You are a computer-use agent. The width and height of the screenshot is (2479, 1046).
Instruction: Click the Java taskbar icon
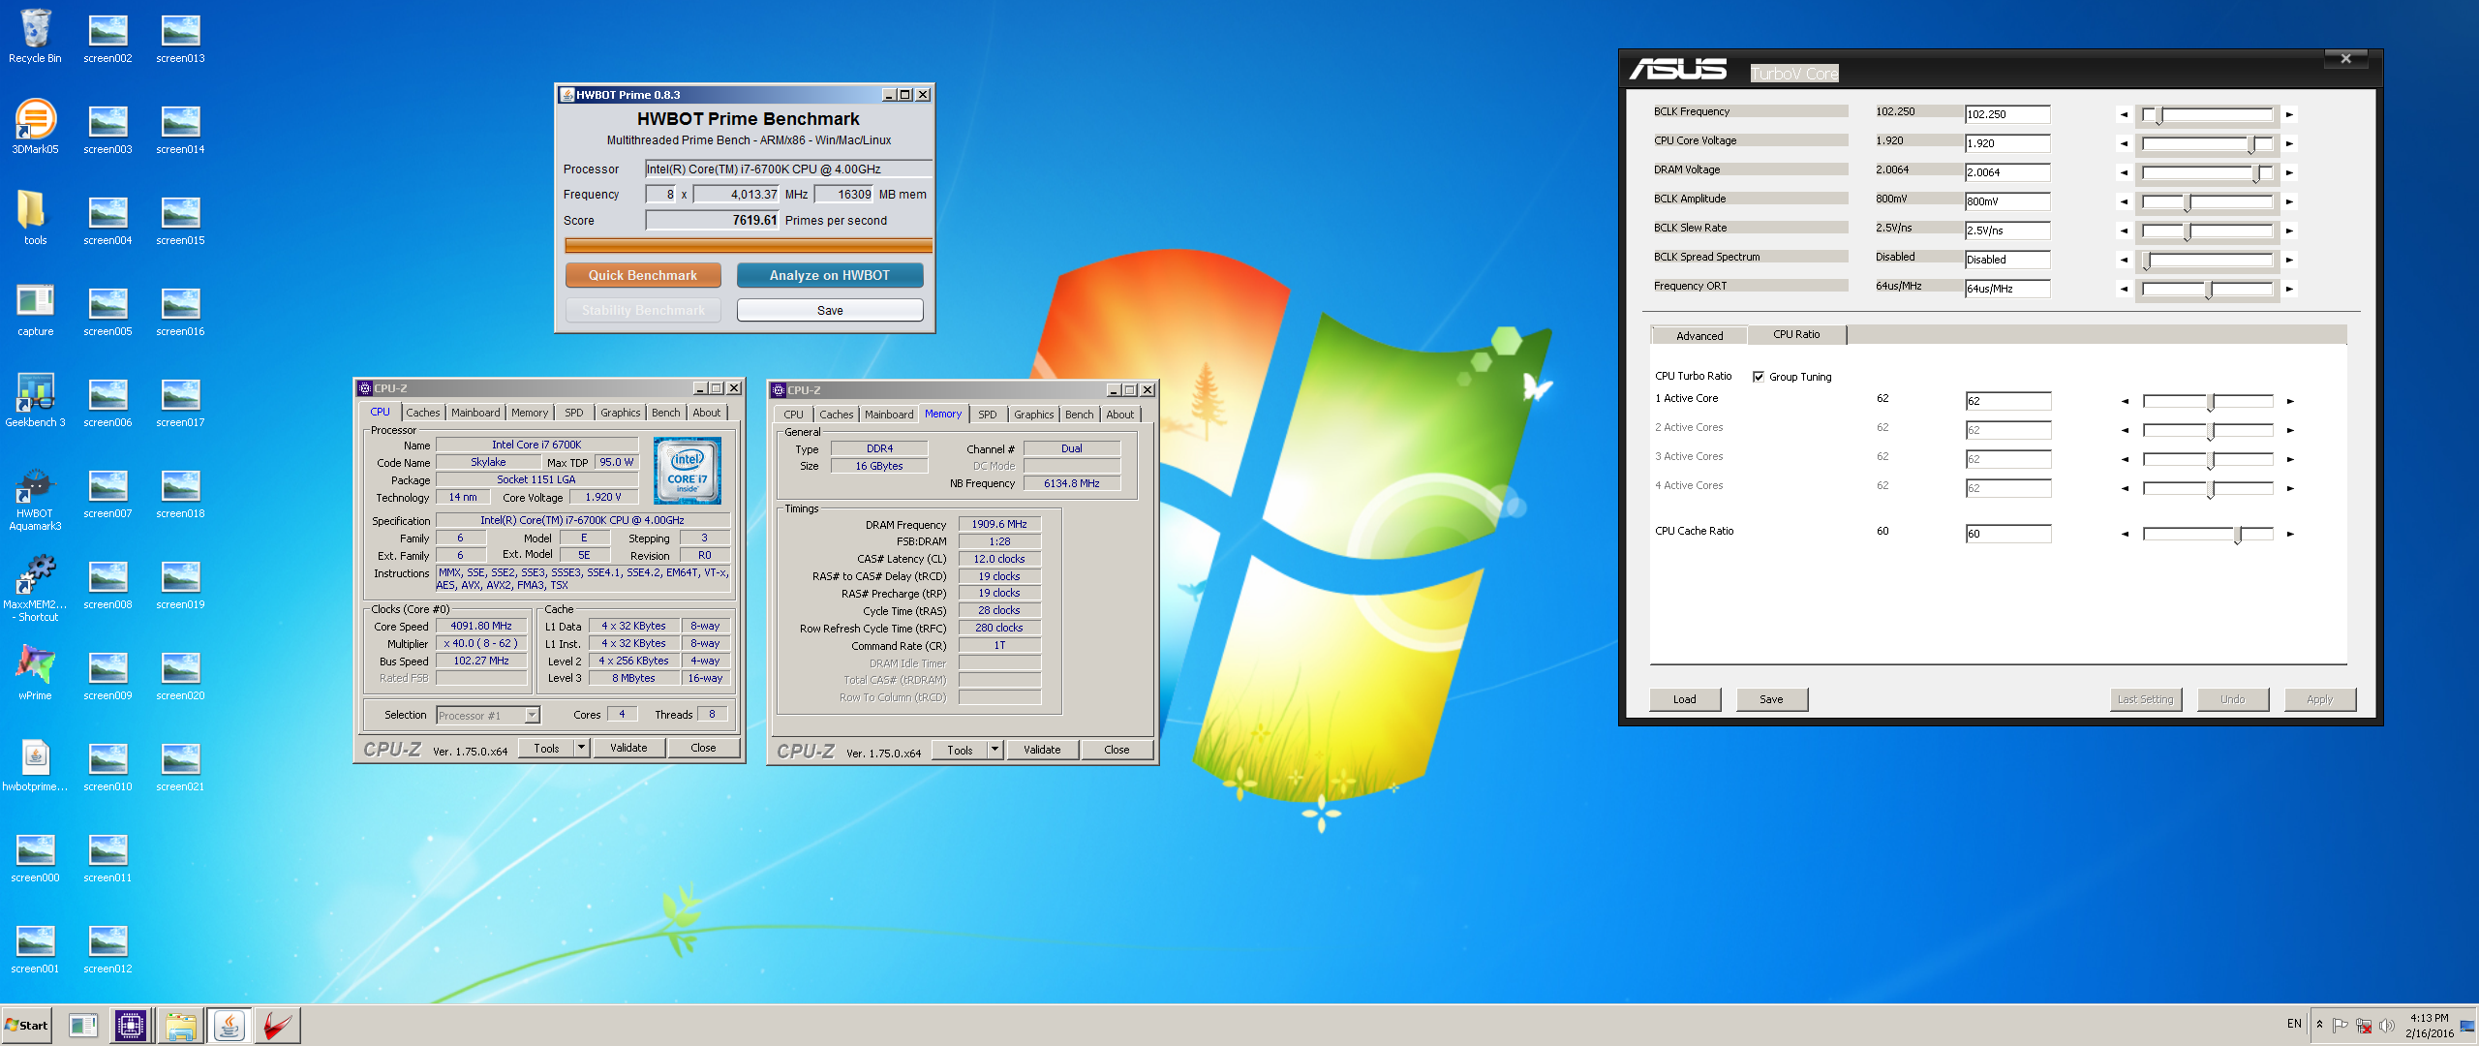coord(230,1026)
